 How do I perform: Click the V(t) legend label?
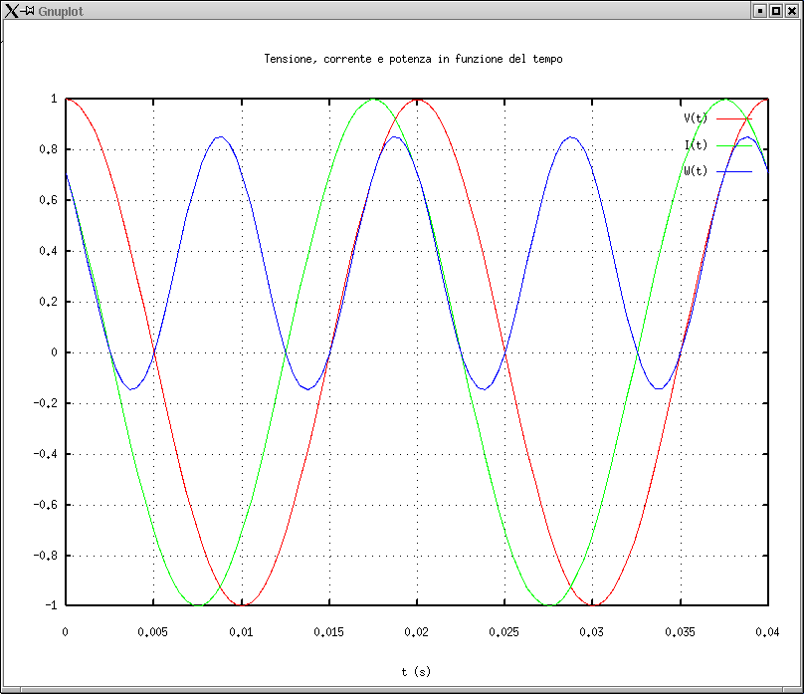(696, 118)
